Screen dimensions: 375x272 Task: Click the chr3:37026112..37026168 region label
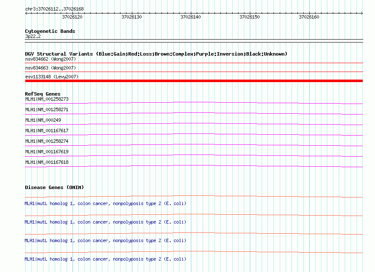pyautogui.click(x=54, y=9)
